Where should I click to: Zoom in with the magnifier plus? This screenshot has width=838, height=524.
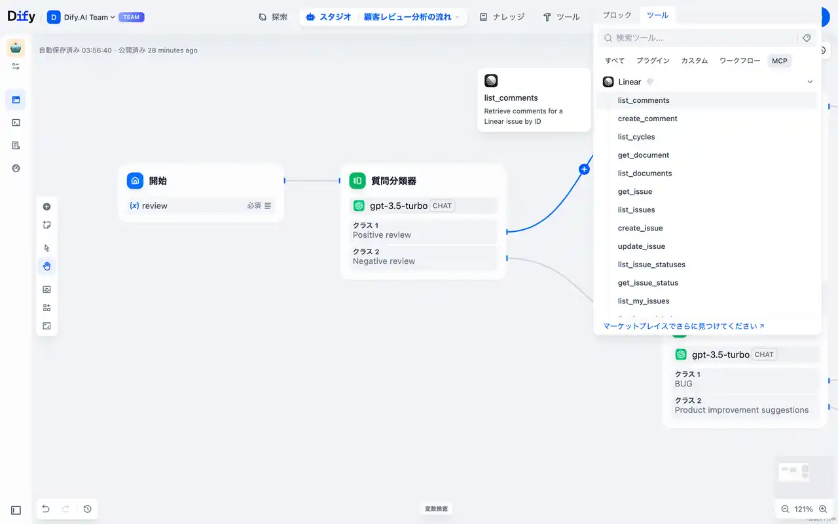(823, 509)
